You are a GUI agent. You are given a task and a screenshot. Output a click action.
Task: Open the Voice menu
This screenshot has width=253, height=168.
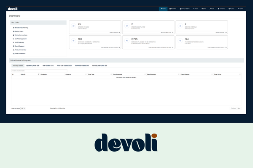coord(196,9)
